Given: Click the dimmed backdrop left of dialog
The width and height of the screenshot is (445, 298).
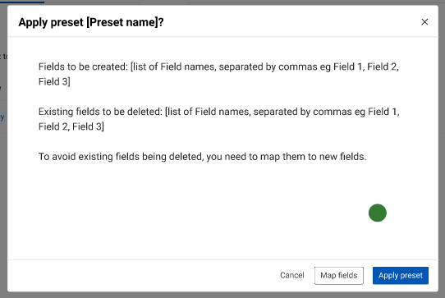Looking at the screenshot, I should tap(3, 199).
